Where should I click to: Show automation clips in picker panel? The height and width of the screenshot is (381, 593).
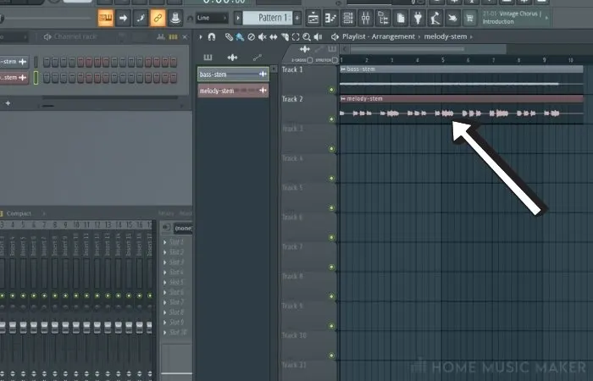click(x=258, y=58)
